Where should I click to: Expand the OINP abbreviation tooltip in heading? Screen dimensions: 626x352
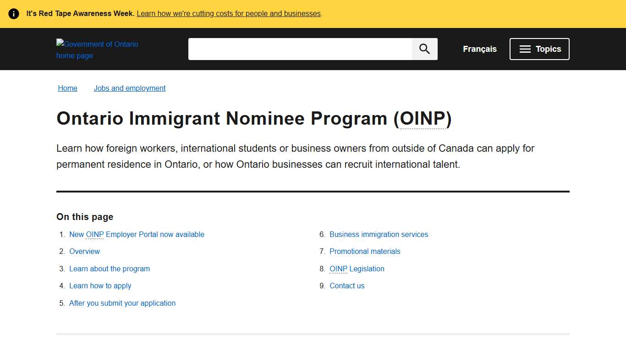click(x=423, y=118)
